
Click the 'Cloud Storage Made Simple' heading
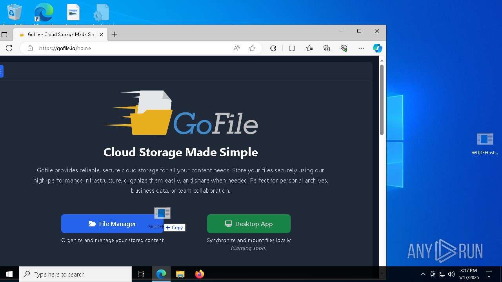click(181, 152)
